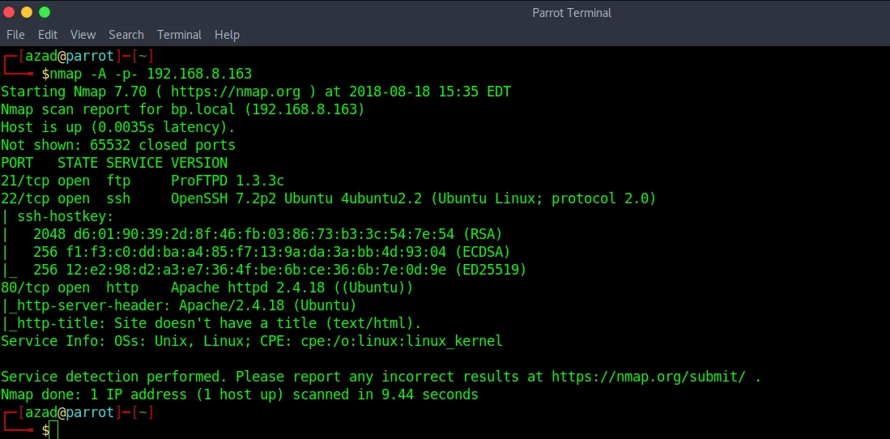
Task: Open the Search menu
Action: pos(126,35)
